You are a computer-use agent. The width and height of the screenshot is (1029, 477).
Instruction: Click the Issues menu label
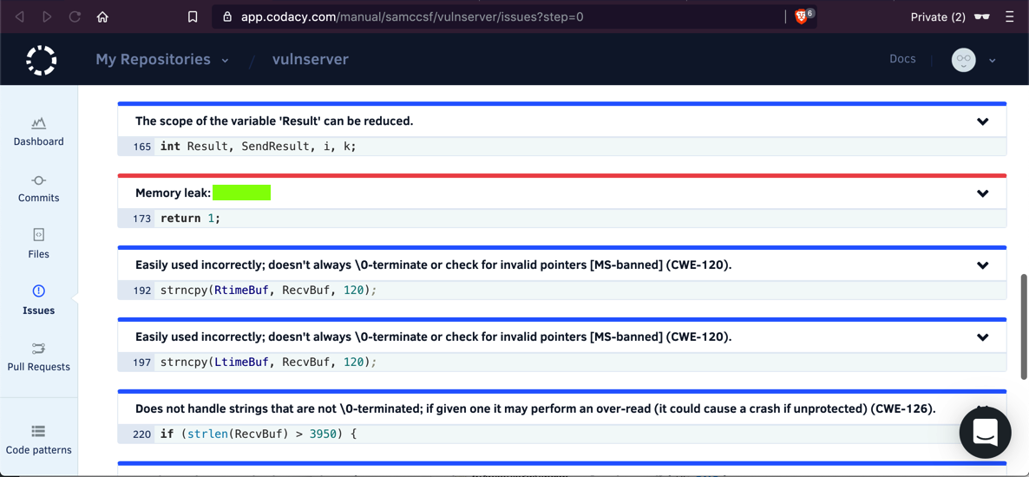39,311
